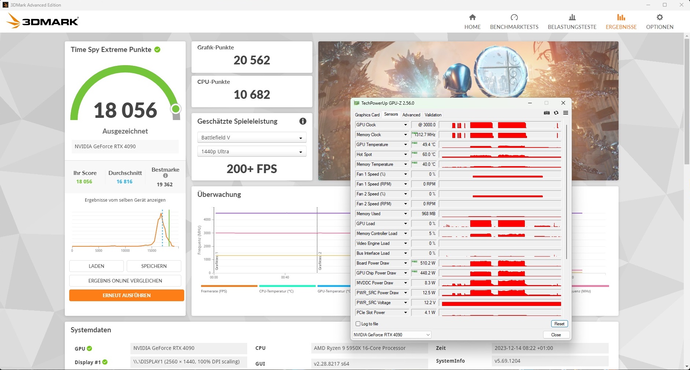Expand the Hot Spot sensor dropdown
The height and width of the screenshot is (370, 690).
[405, 154]
